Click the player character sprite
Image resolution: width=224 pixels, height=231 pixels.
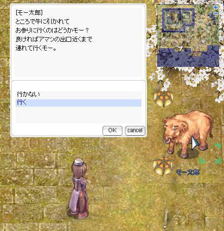[x=80, y=188]
